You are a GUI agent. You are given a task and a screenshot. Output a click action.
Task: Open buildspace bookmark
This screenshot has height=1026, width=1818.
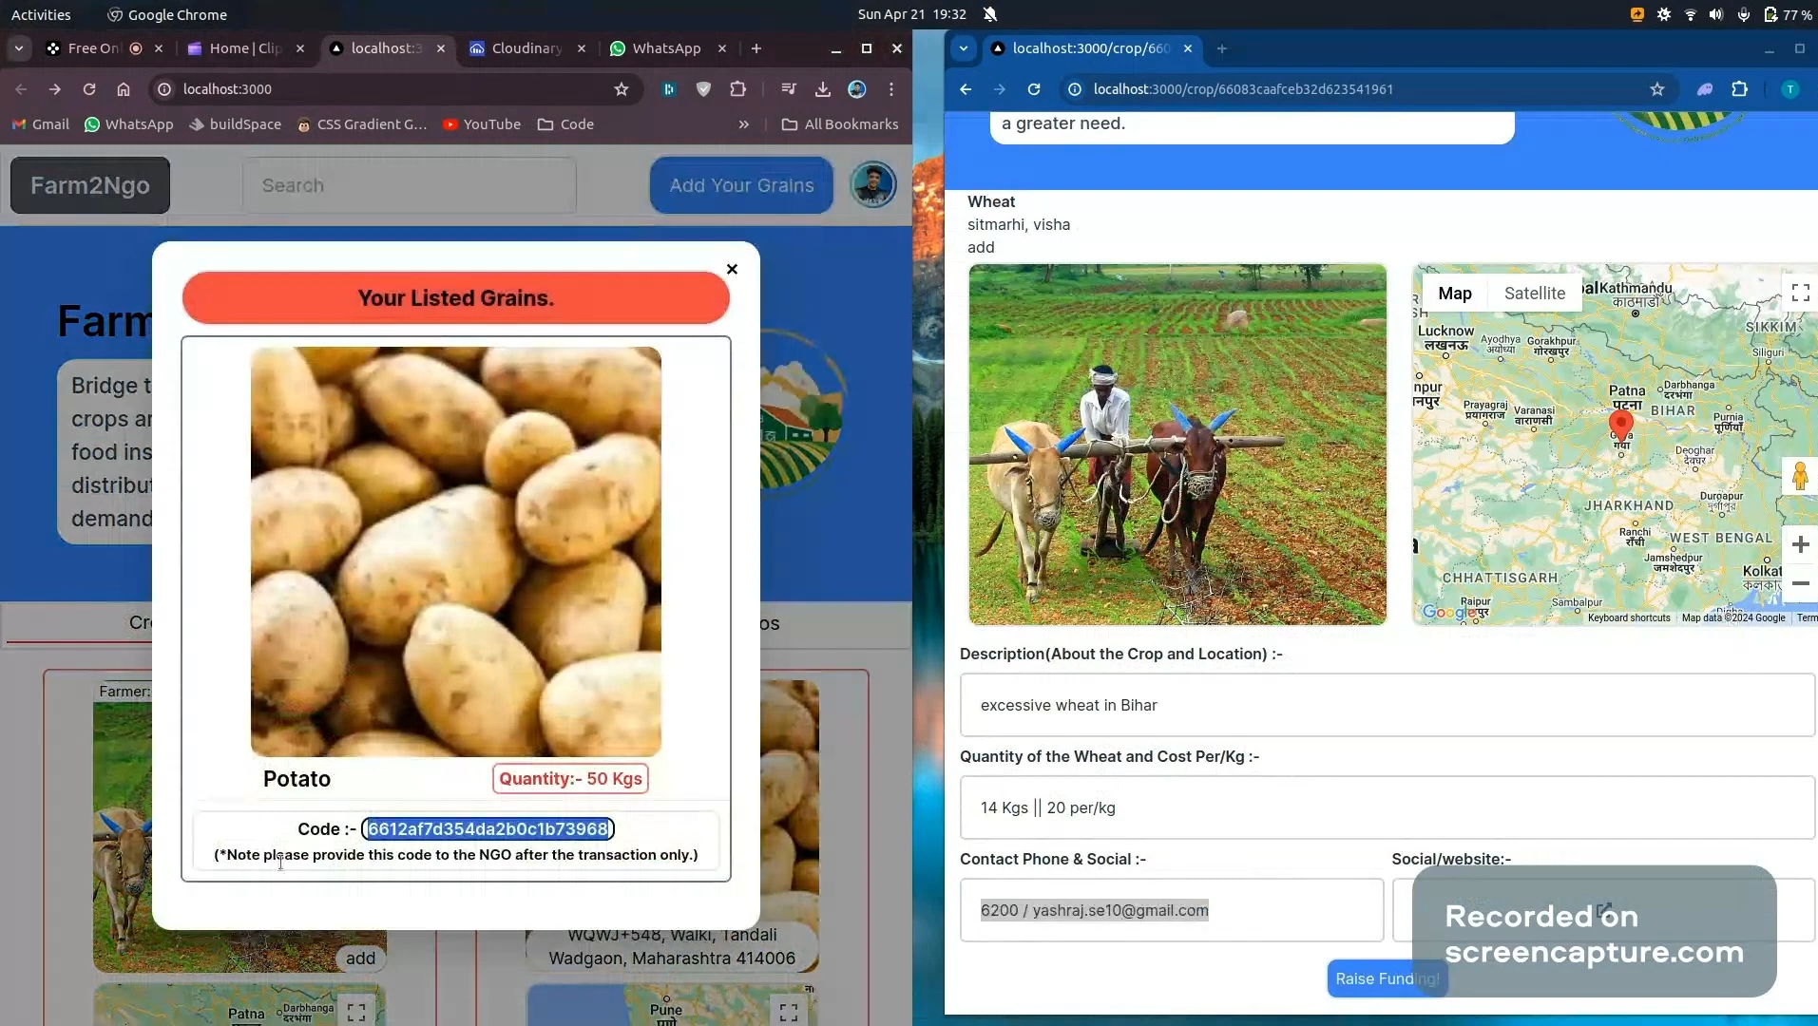pyautogui.click(x=235, y=124)
